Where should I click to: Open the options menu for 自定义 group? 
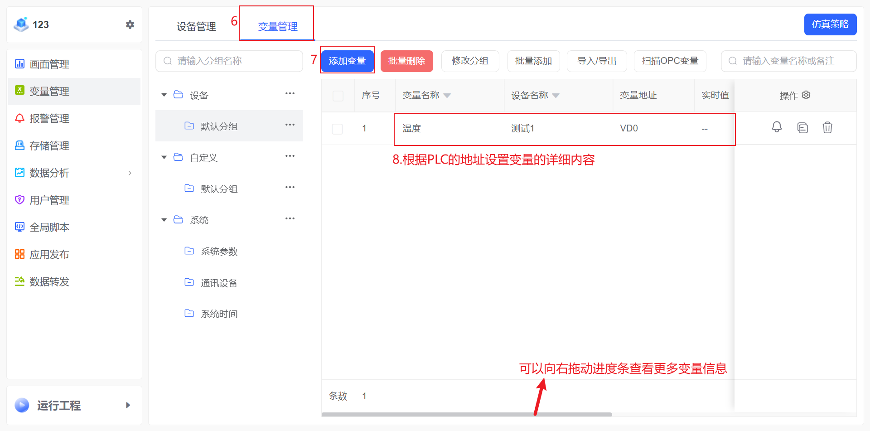290,156
